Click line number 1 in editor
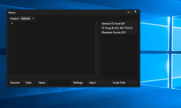The width and height of the screenshot is (181, 108). [x=12, y=23]
